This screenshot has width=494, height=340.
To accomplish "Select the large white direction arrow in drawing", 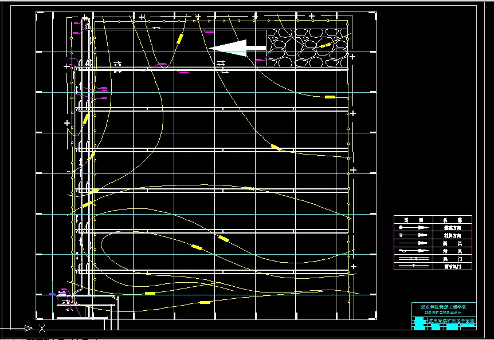I will pyautogui.click(x=238, y=48).
